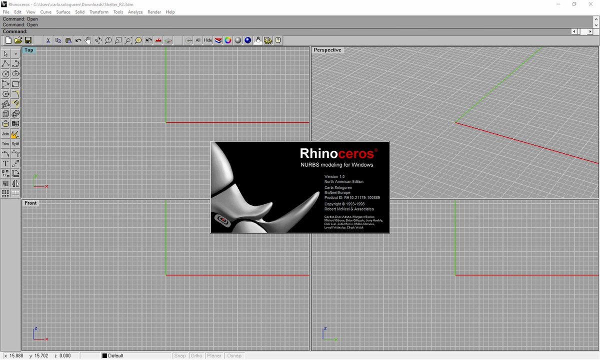600x360 pixels.
Task: Undo with the curved arrow icon
Action: (78, 40)
